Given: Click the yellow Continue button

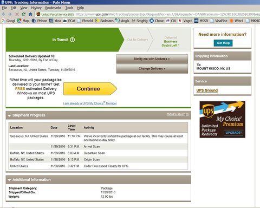Looking at the screenshot, I should point(90,89).
